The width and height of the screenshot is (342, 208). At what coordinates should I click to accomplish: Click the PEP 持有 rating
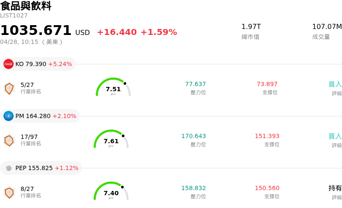[x=335, y=188]
